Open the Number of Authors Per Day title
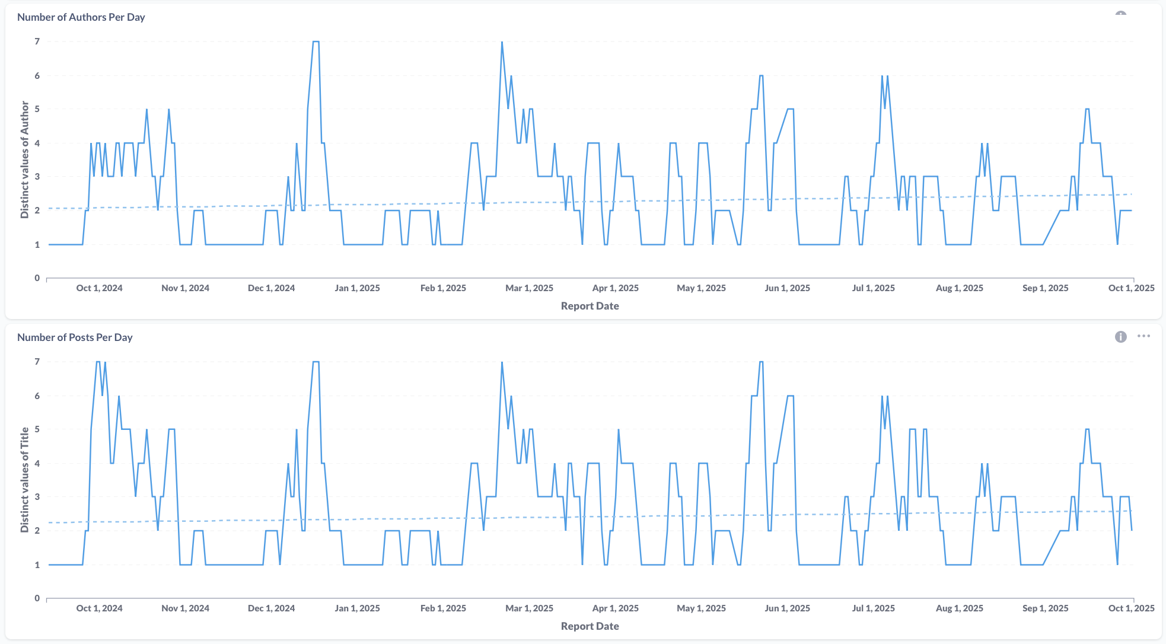 (x=81, y=17)
